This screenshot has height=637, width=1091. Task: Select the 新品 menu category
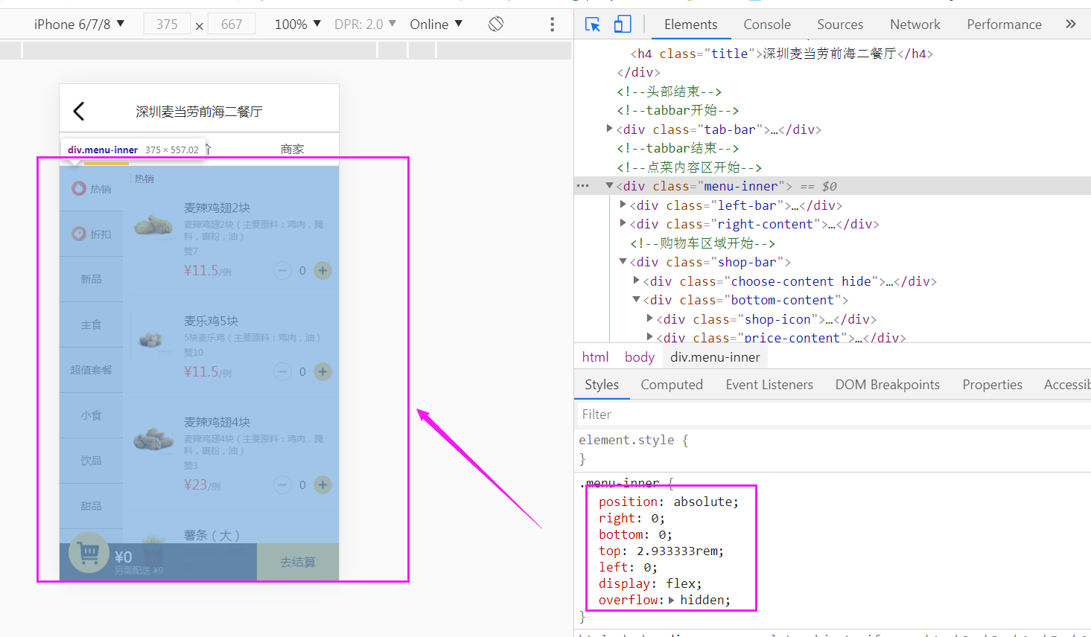[x=91, y=279]
